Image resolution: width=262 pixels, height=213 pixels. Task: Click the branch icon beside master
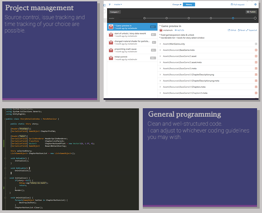(x=109, y=5)
